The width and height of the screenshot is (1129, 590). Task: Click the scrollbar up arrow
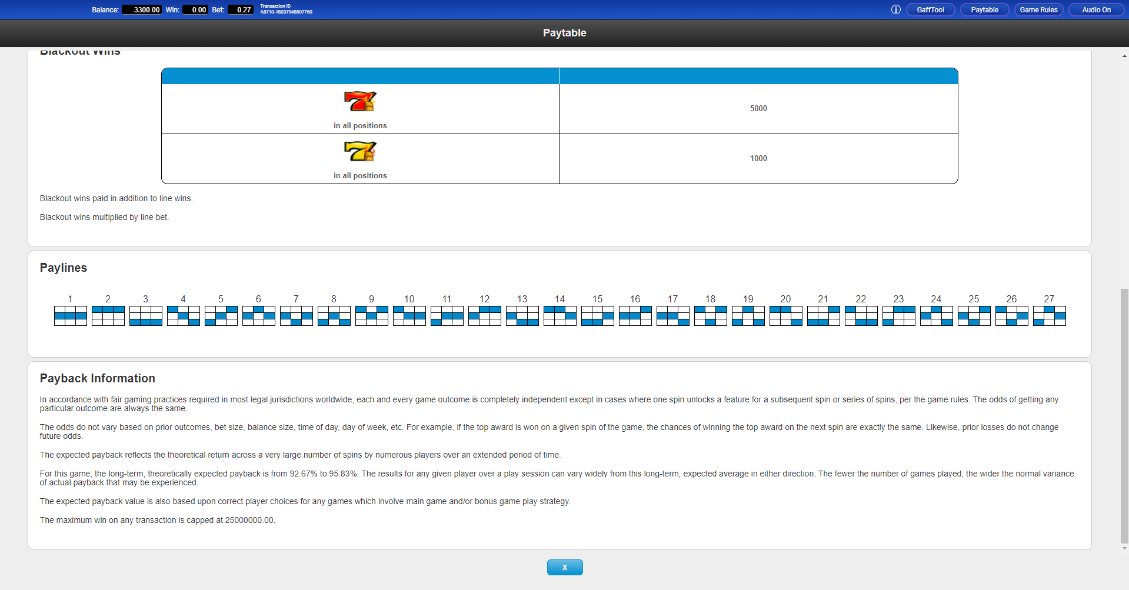tap(1124, 56)
